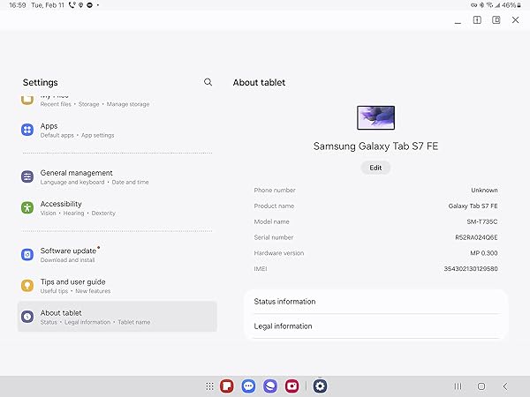Tap the Samsung Galaxy Tab S7 FE title
Viewport: 530px width, 397px height.
pos(375,146)
